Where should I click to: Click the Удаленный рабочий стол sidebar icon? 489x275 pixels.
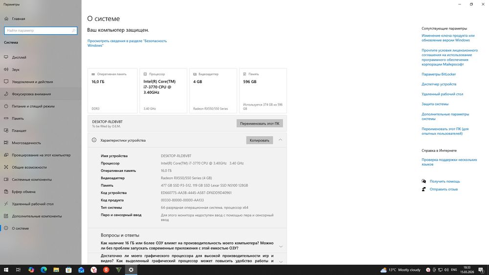[x=6, y=204]
